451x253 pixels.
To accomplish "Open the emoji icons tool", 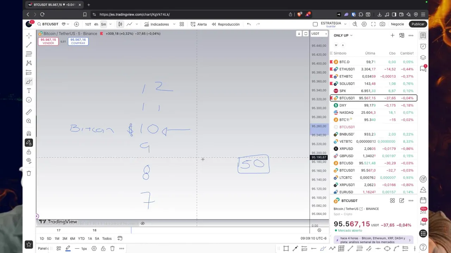I will (29, 100).
